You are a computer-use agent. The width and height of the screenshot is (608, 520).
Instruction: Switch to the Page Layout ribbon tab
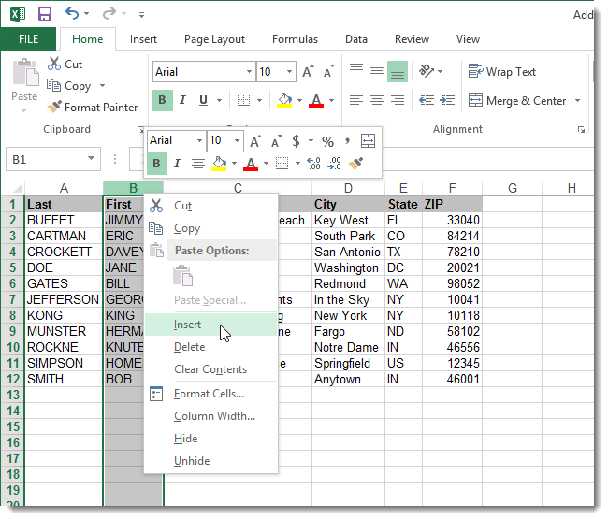[214, 39]
